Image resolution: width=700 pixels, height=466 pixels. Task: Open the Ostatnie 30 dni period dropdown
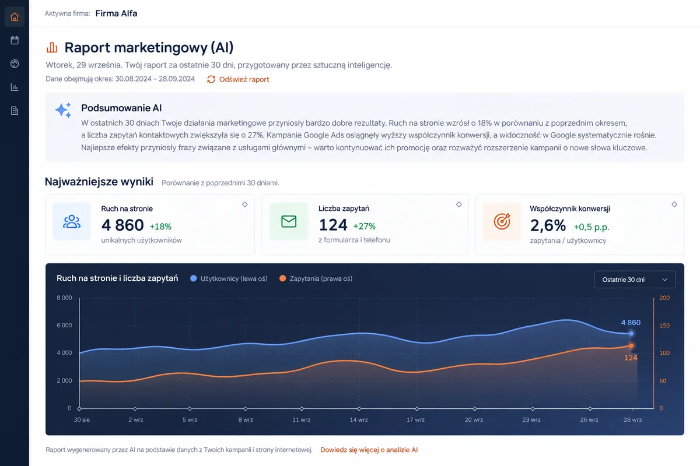[x=635, y=280]
